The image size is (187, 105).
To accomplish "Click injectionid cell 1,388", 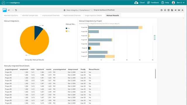I will (42, 75).
